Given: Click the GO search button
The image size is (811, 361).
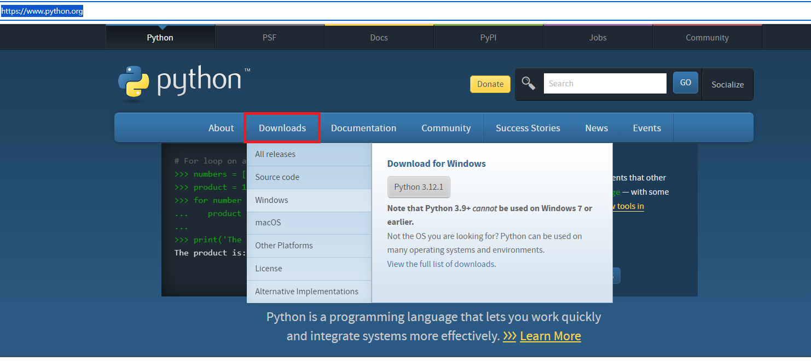Looking at the screenshot, I should click(686, 83).
